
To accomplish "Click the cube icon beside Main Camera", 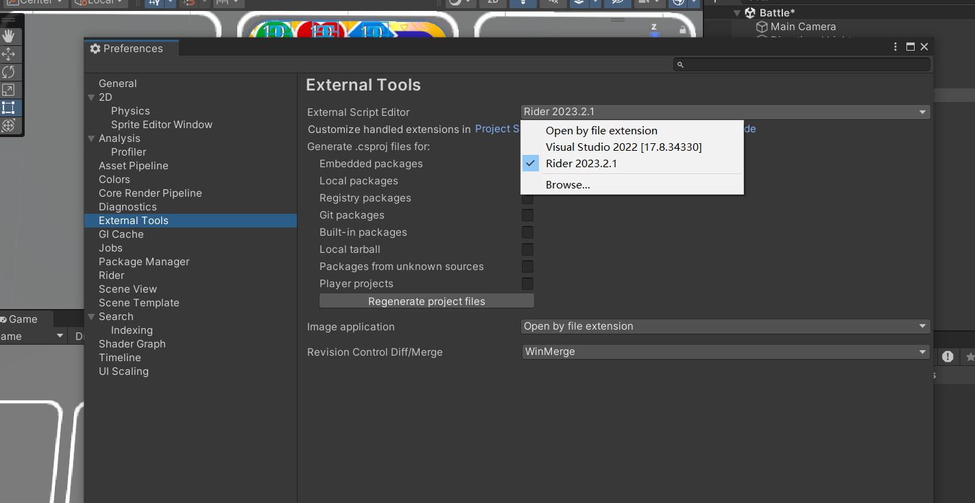I will coord(762,27).
